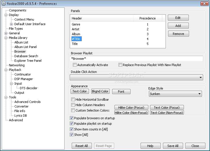This screenshot has width=210, height=151.
Task: Select the Title row with precedence 5
Action: 118,44
